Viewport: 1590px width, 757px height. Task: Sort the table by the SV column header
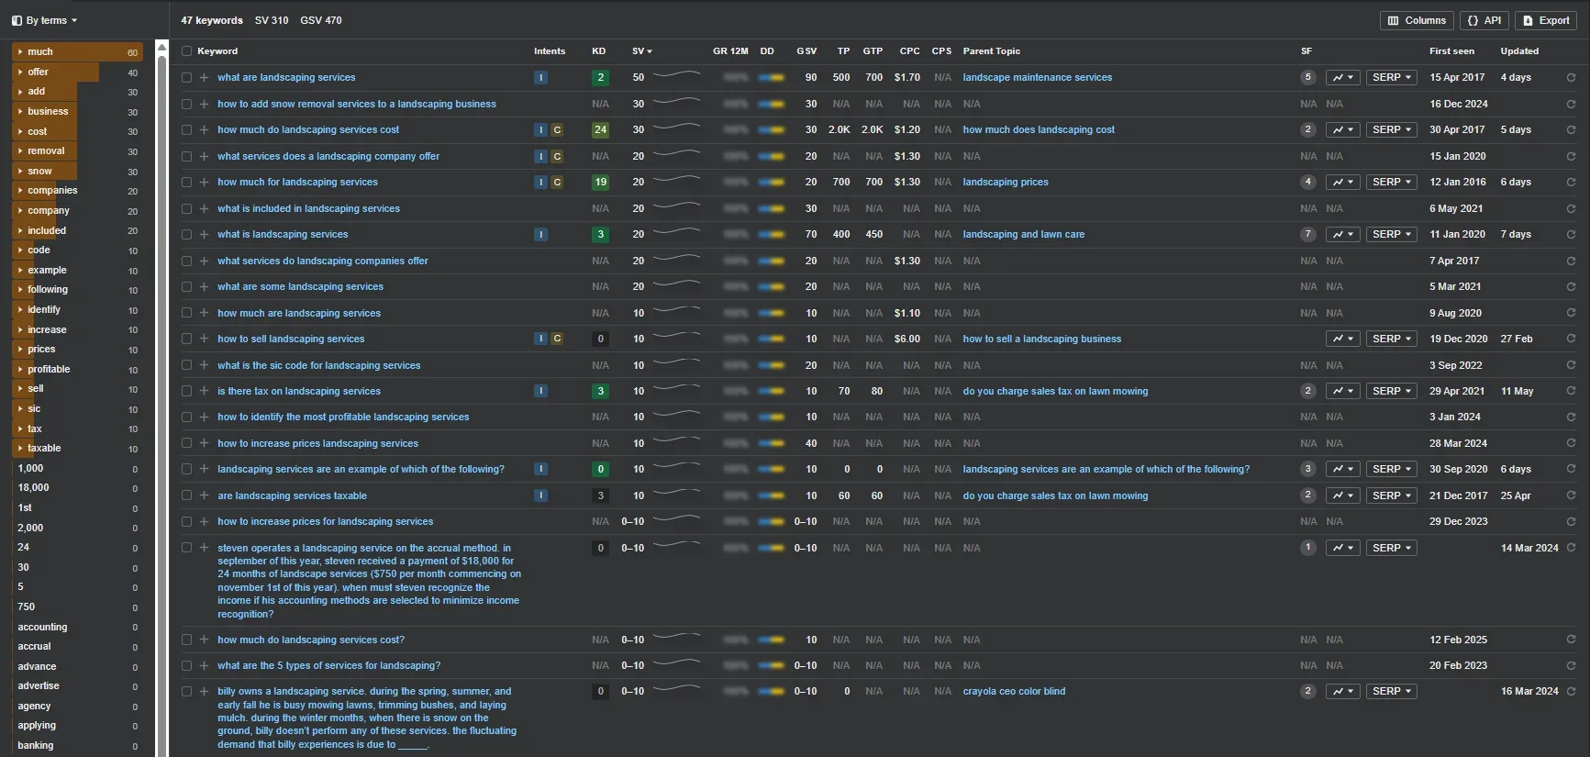point(641,51)
